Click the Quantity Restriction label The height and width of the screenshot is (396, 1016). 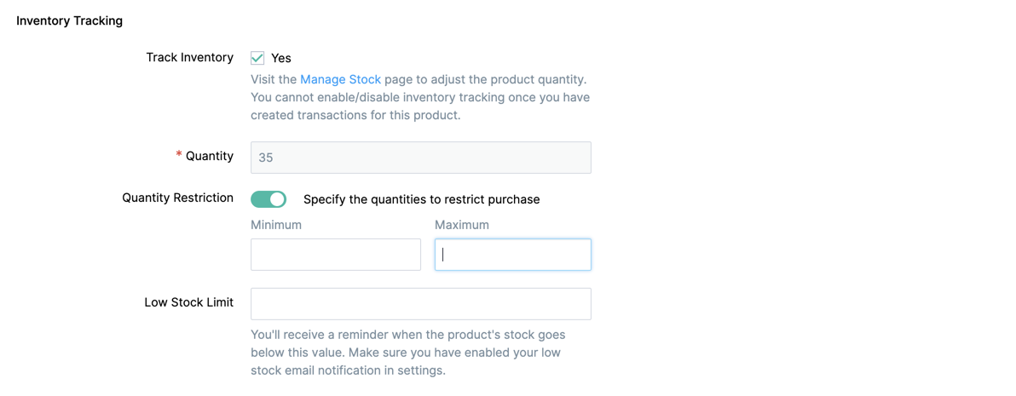point(177,198)
